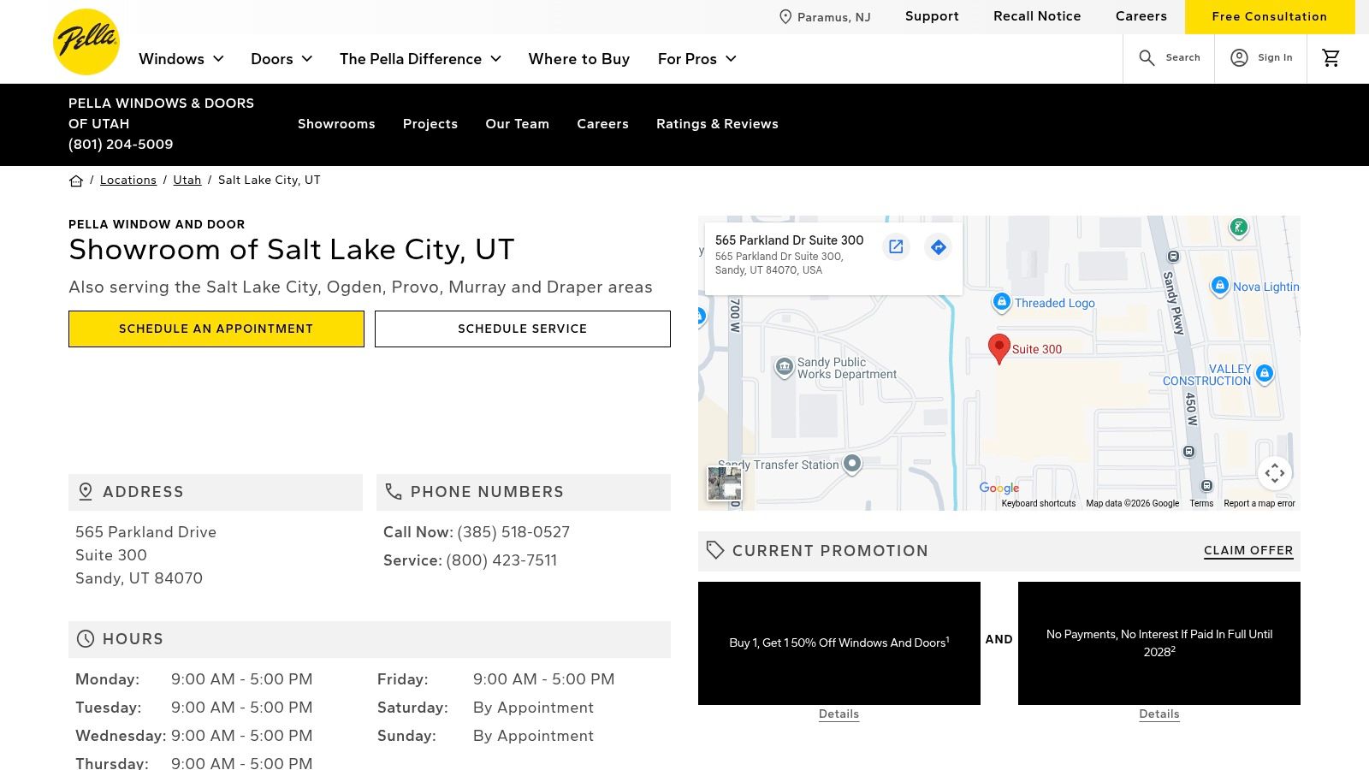The height and width of the screenshot is (770, 1369).
Task: Open the Where to Buy page
Action: 579,59
